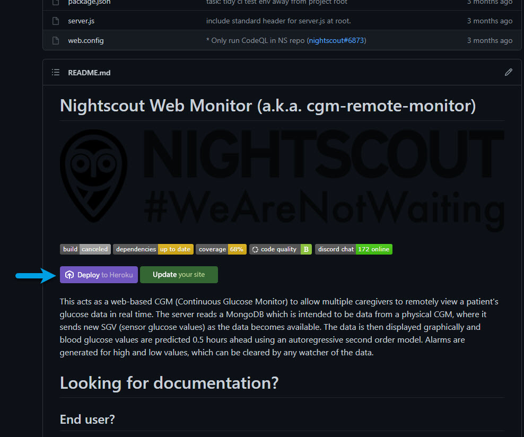Click the web.config file icon
Screen dimensions: 524x437
tap(56, 40)
